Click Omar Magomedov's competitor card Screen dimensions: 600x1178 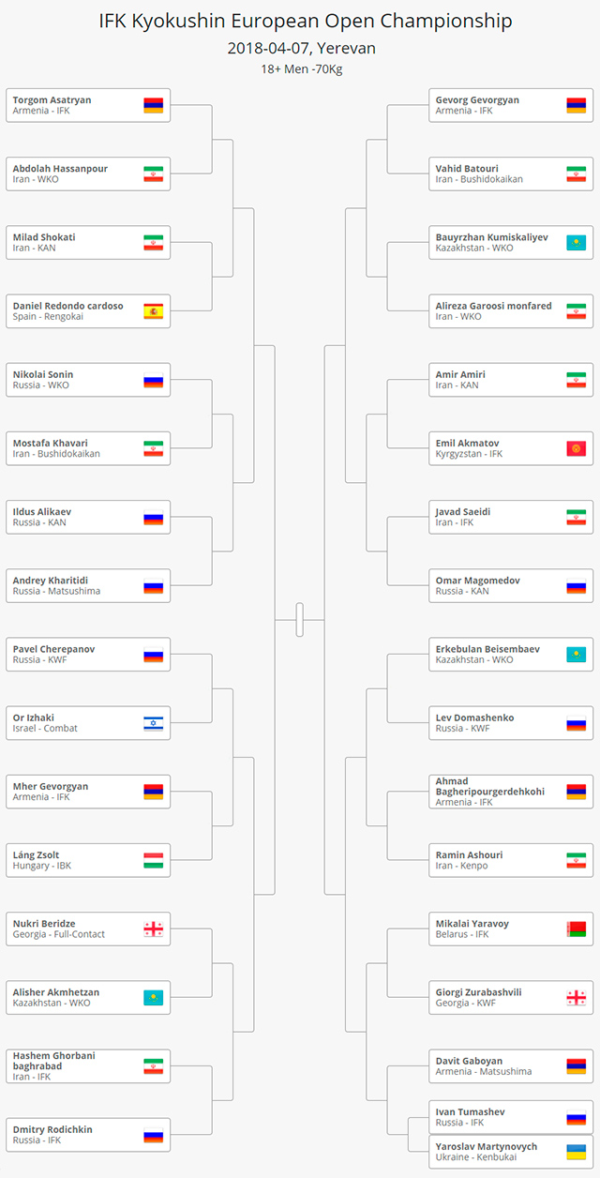tap(511, 585)
